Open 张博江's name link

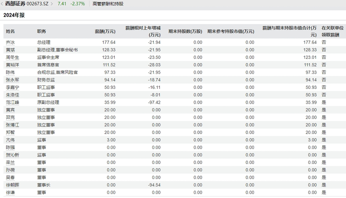point(12,125)
